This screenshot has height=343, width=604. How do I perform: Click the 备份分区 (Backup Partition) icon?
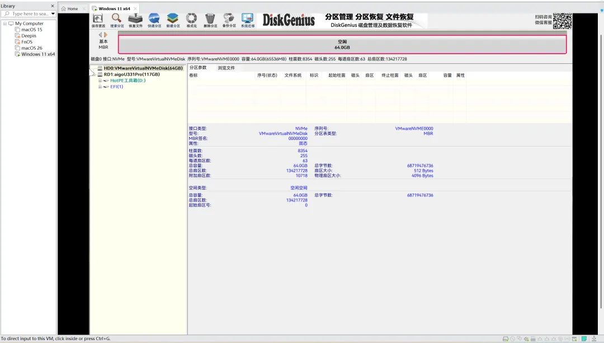[229, 21]
